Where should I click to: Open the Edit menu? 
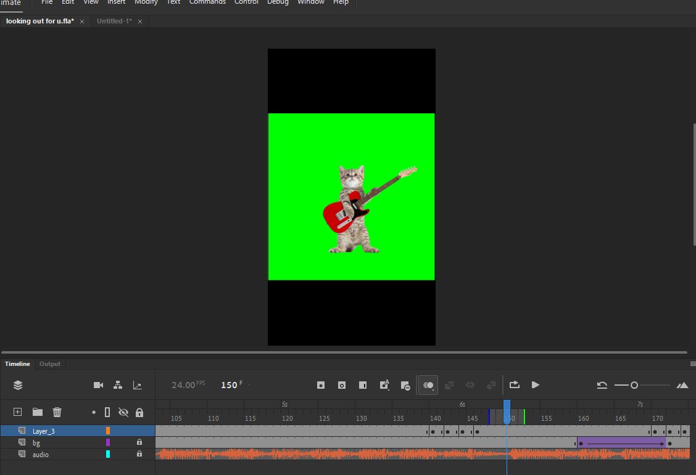[x=68, y=2]
